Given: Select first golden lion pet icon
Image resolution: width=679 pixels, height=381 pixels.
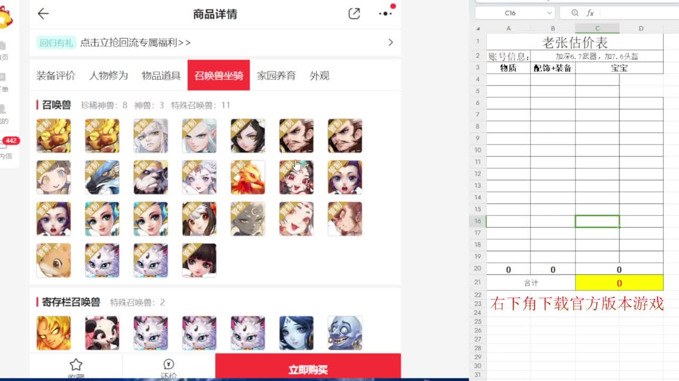Looking at the screenshot, I should (54, 136).
